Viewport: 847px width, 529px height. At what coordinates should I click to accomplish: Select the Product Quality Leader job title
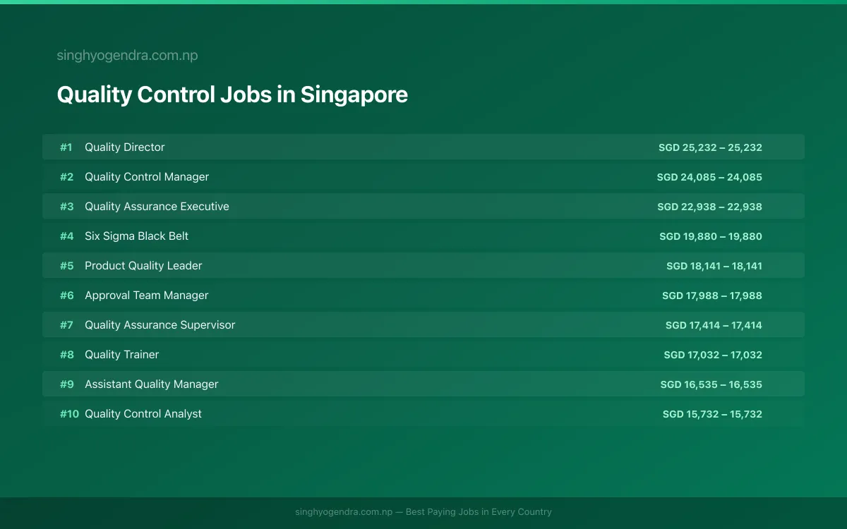143,266
